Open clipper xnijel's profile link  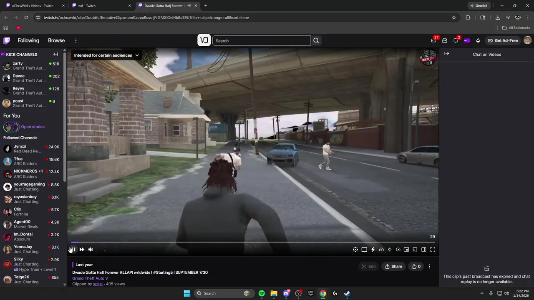98,284
